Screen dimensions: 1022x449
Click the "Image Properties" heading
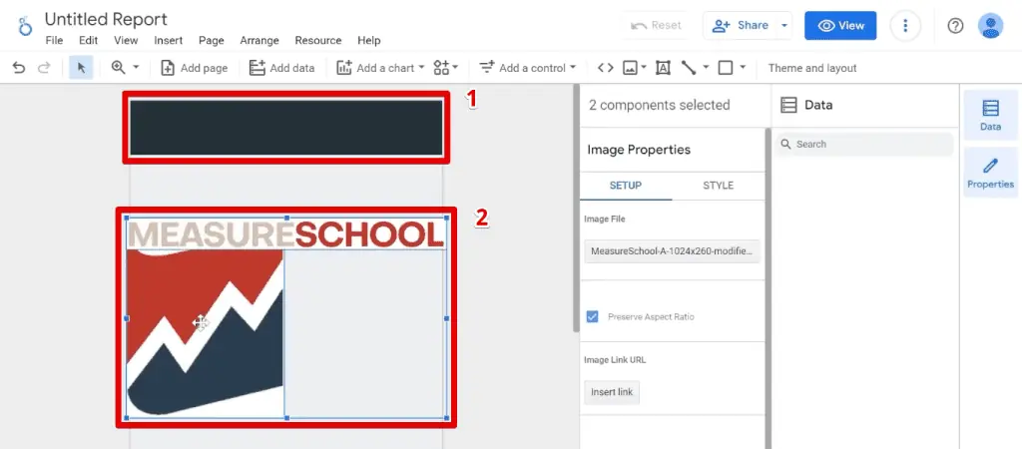[x=639, y=150]
